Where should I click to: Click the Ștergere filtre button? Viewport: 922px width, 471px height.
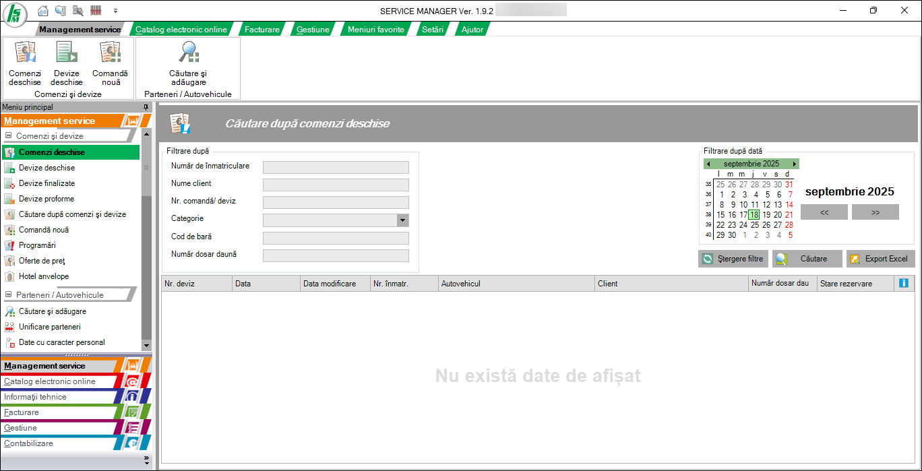(x=733, y=259)
